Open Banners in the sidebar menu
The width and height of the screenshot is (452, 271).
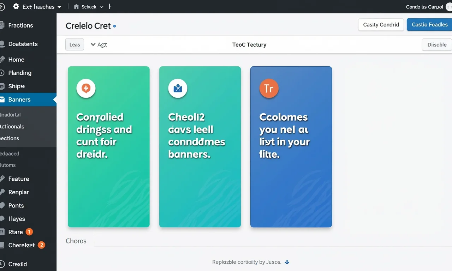click(x=19, y=100)
